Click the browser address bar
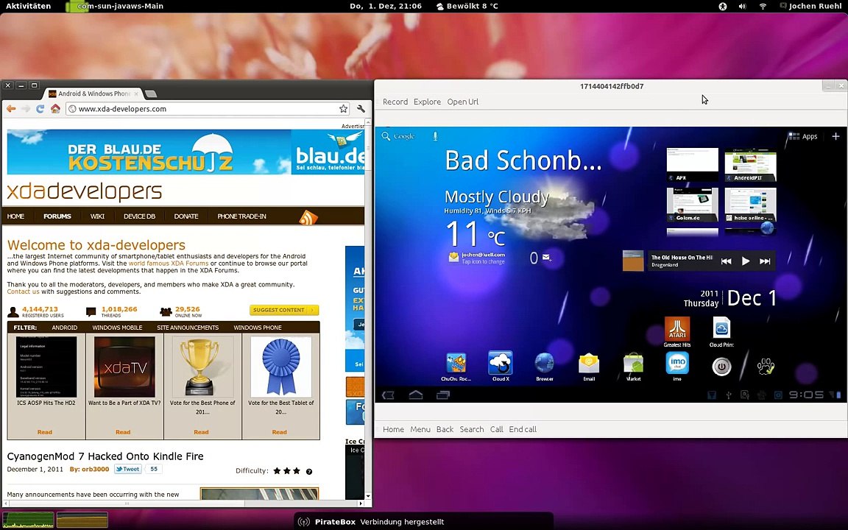This screenshot has height=530, width=848. [208, 109]
